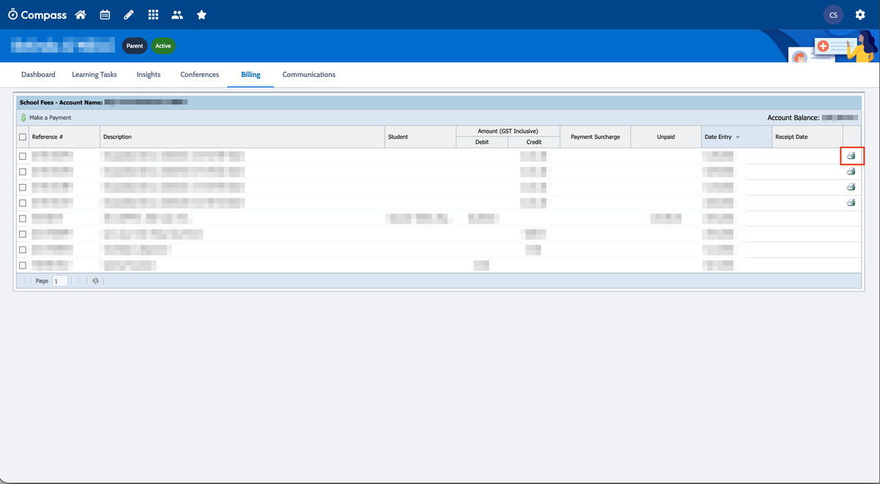Click Make a Payment

click(x=45, y=117)
